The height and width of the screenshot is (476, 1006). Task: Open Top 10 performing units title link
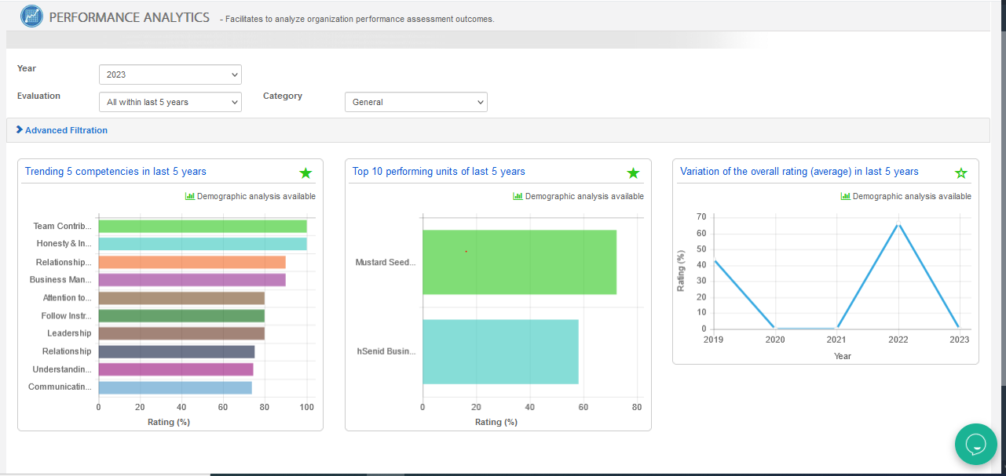tap(438, 171)
